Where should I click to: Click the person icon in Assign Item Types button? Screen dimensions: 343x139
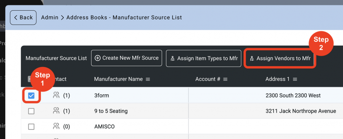click(172, 59)
